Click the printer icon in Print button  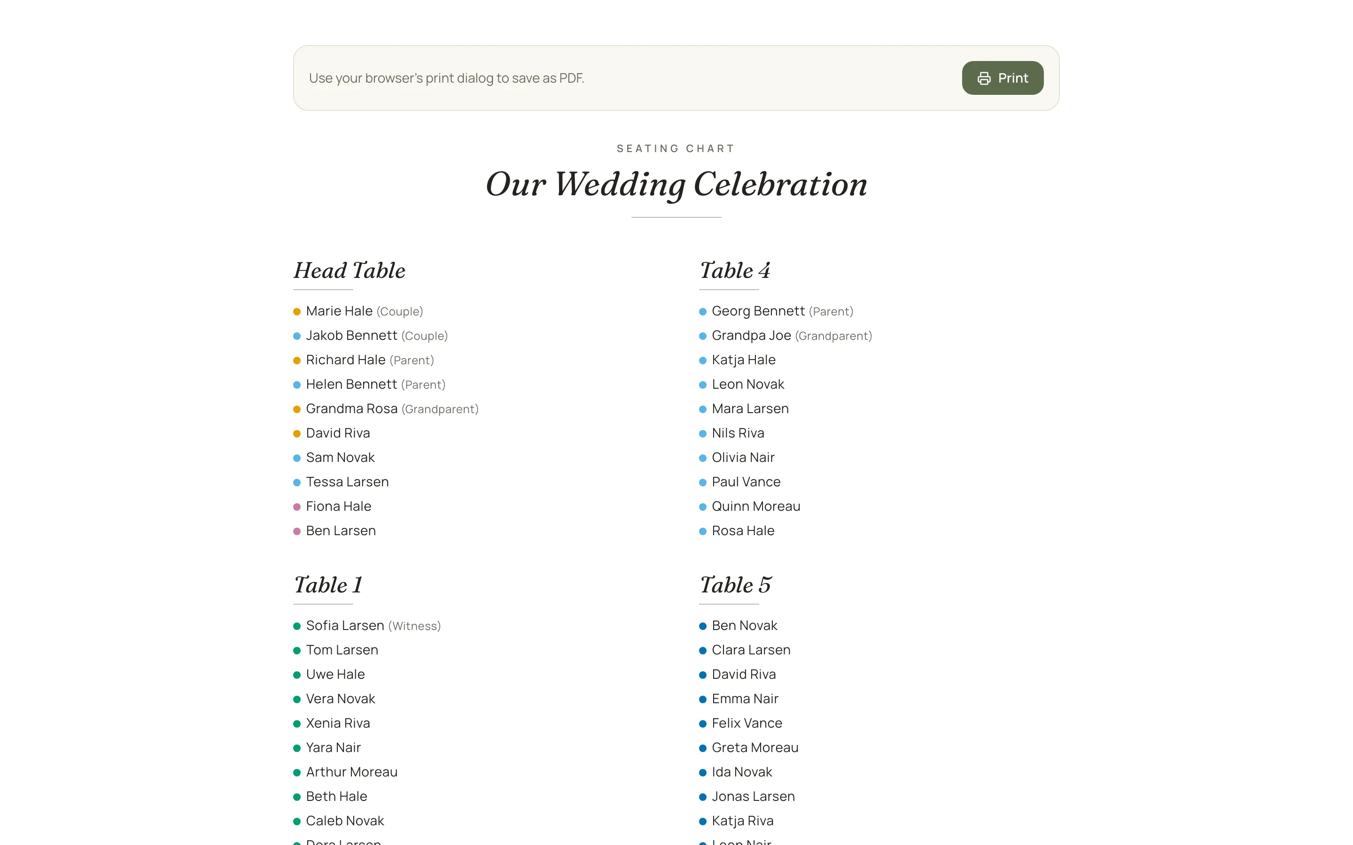click(x=983, y=78)
